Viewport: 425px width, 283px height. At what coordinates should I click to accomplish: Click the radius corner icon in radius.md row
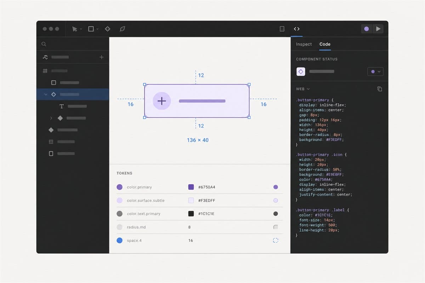tap(276, 227)
